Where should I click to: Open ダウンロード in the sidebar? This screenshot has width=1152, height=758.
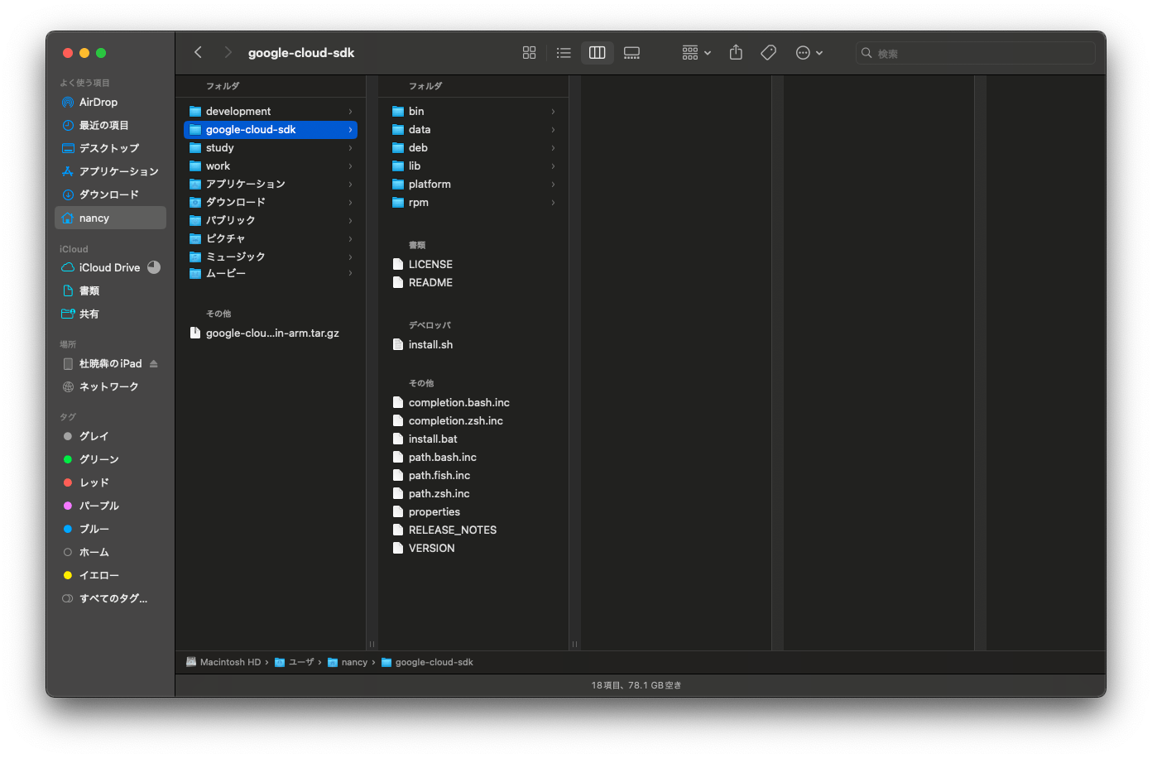(x=110, y=195)
